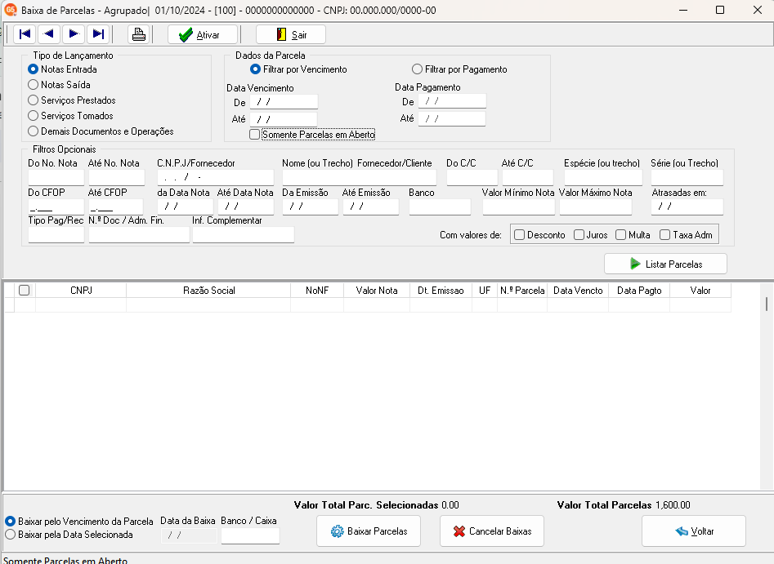Click the Sair button
This screenshot has height=564, width=774.
[291, 34]
